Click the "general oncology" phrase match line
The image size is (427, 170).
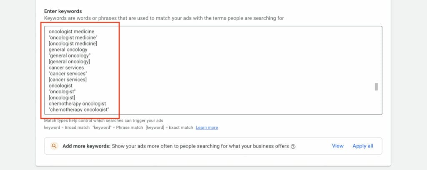coord(70,55)
